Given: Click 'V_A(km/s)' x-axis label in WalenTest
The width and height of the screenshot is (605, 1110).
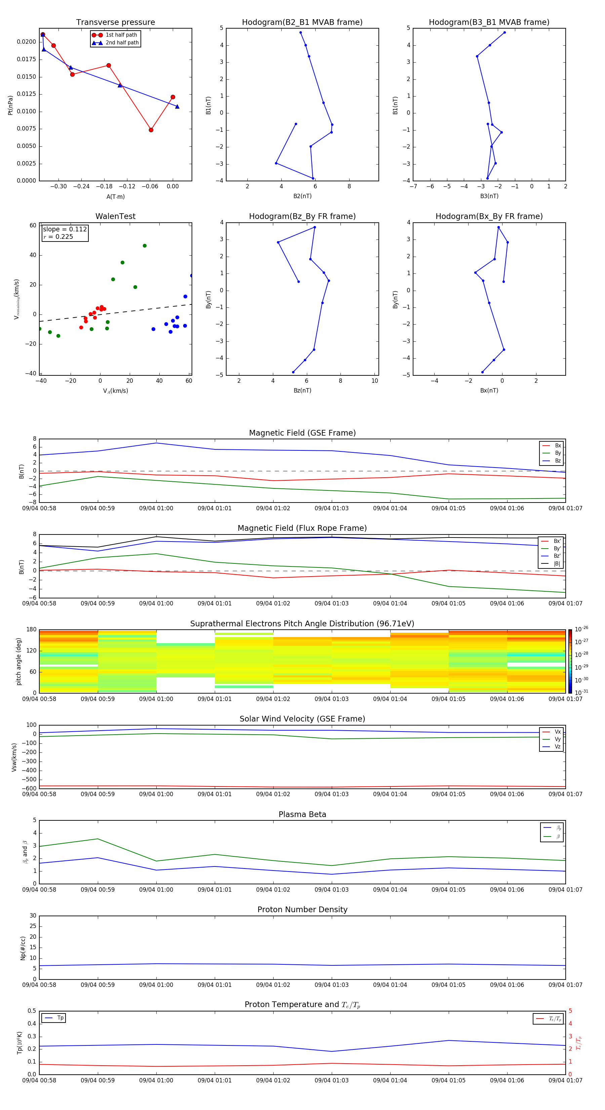Looking at the screenshot, I should coord(115,391).
